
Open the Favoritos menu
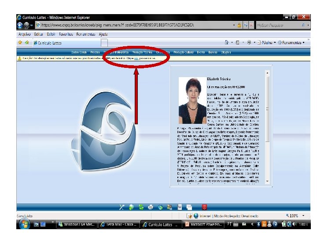pos(66,34)
